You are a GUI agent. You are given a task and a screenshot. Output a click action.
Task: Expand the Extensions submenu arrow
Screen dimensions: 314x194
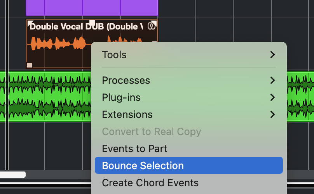[272, 114]
